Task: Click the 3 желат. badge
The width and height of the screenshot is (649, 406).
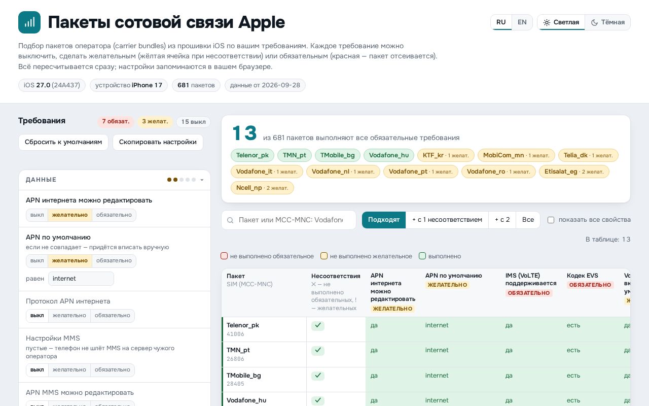Action: (x=155, y=122)
